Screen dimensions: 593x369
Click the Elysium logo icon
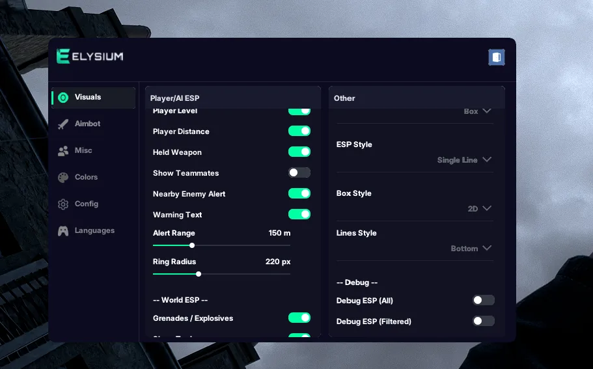coord(63,57)
